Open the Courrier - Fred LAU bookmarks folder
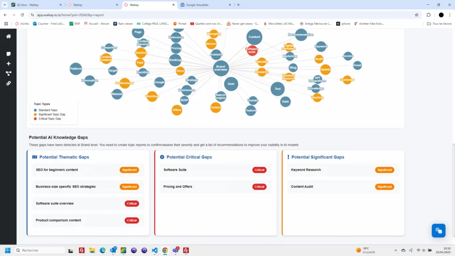 48,24
